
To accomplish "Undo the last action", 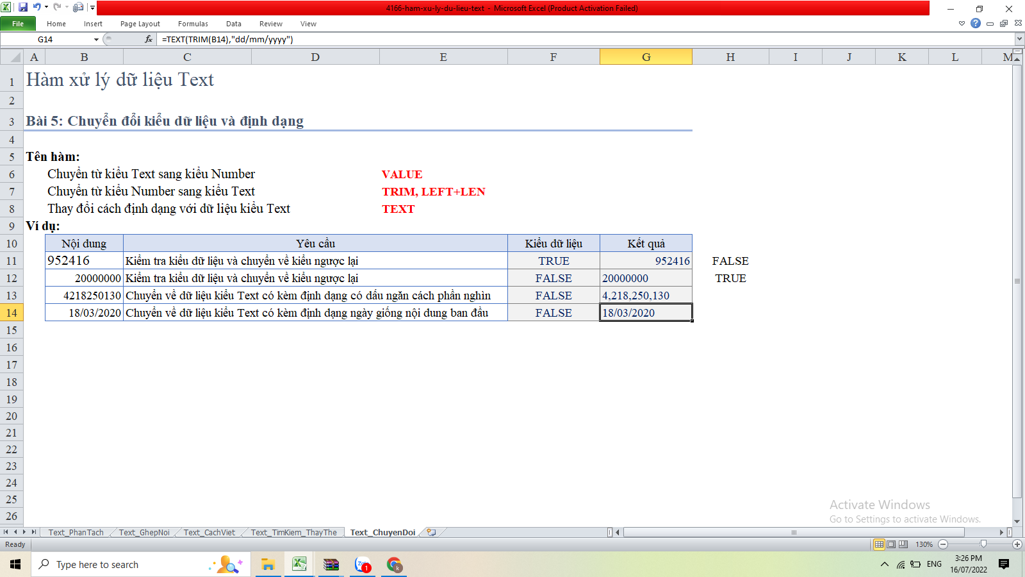I will (37, 8).
